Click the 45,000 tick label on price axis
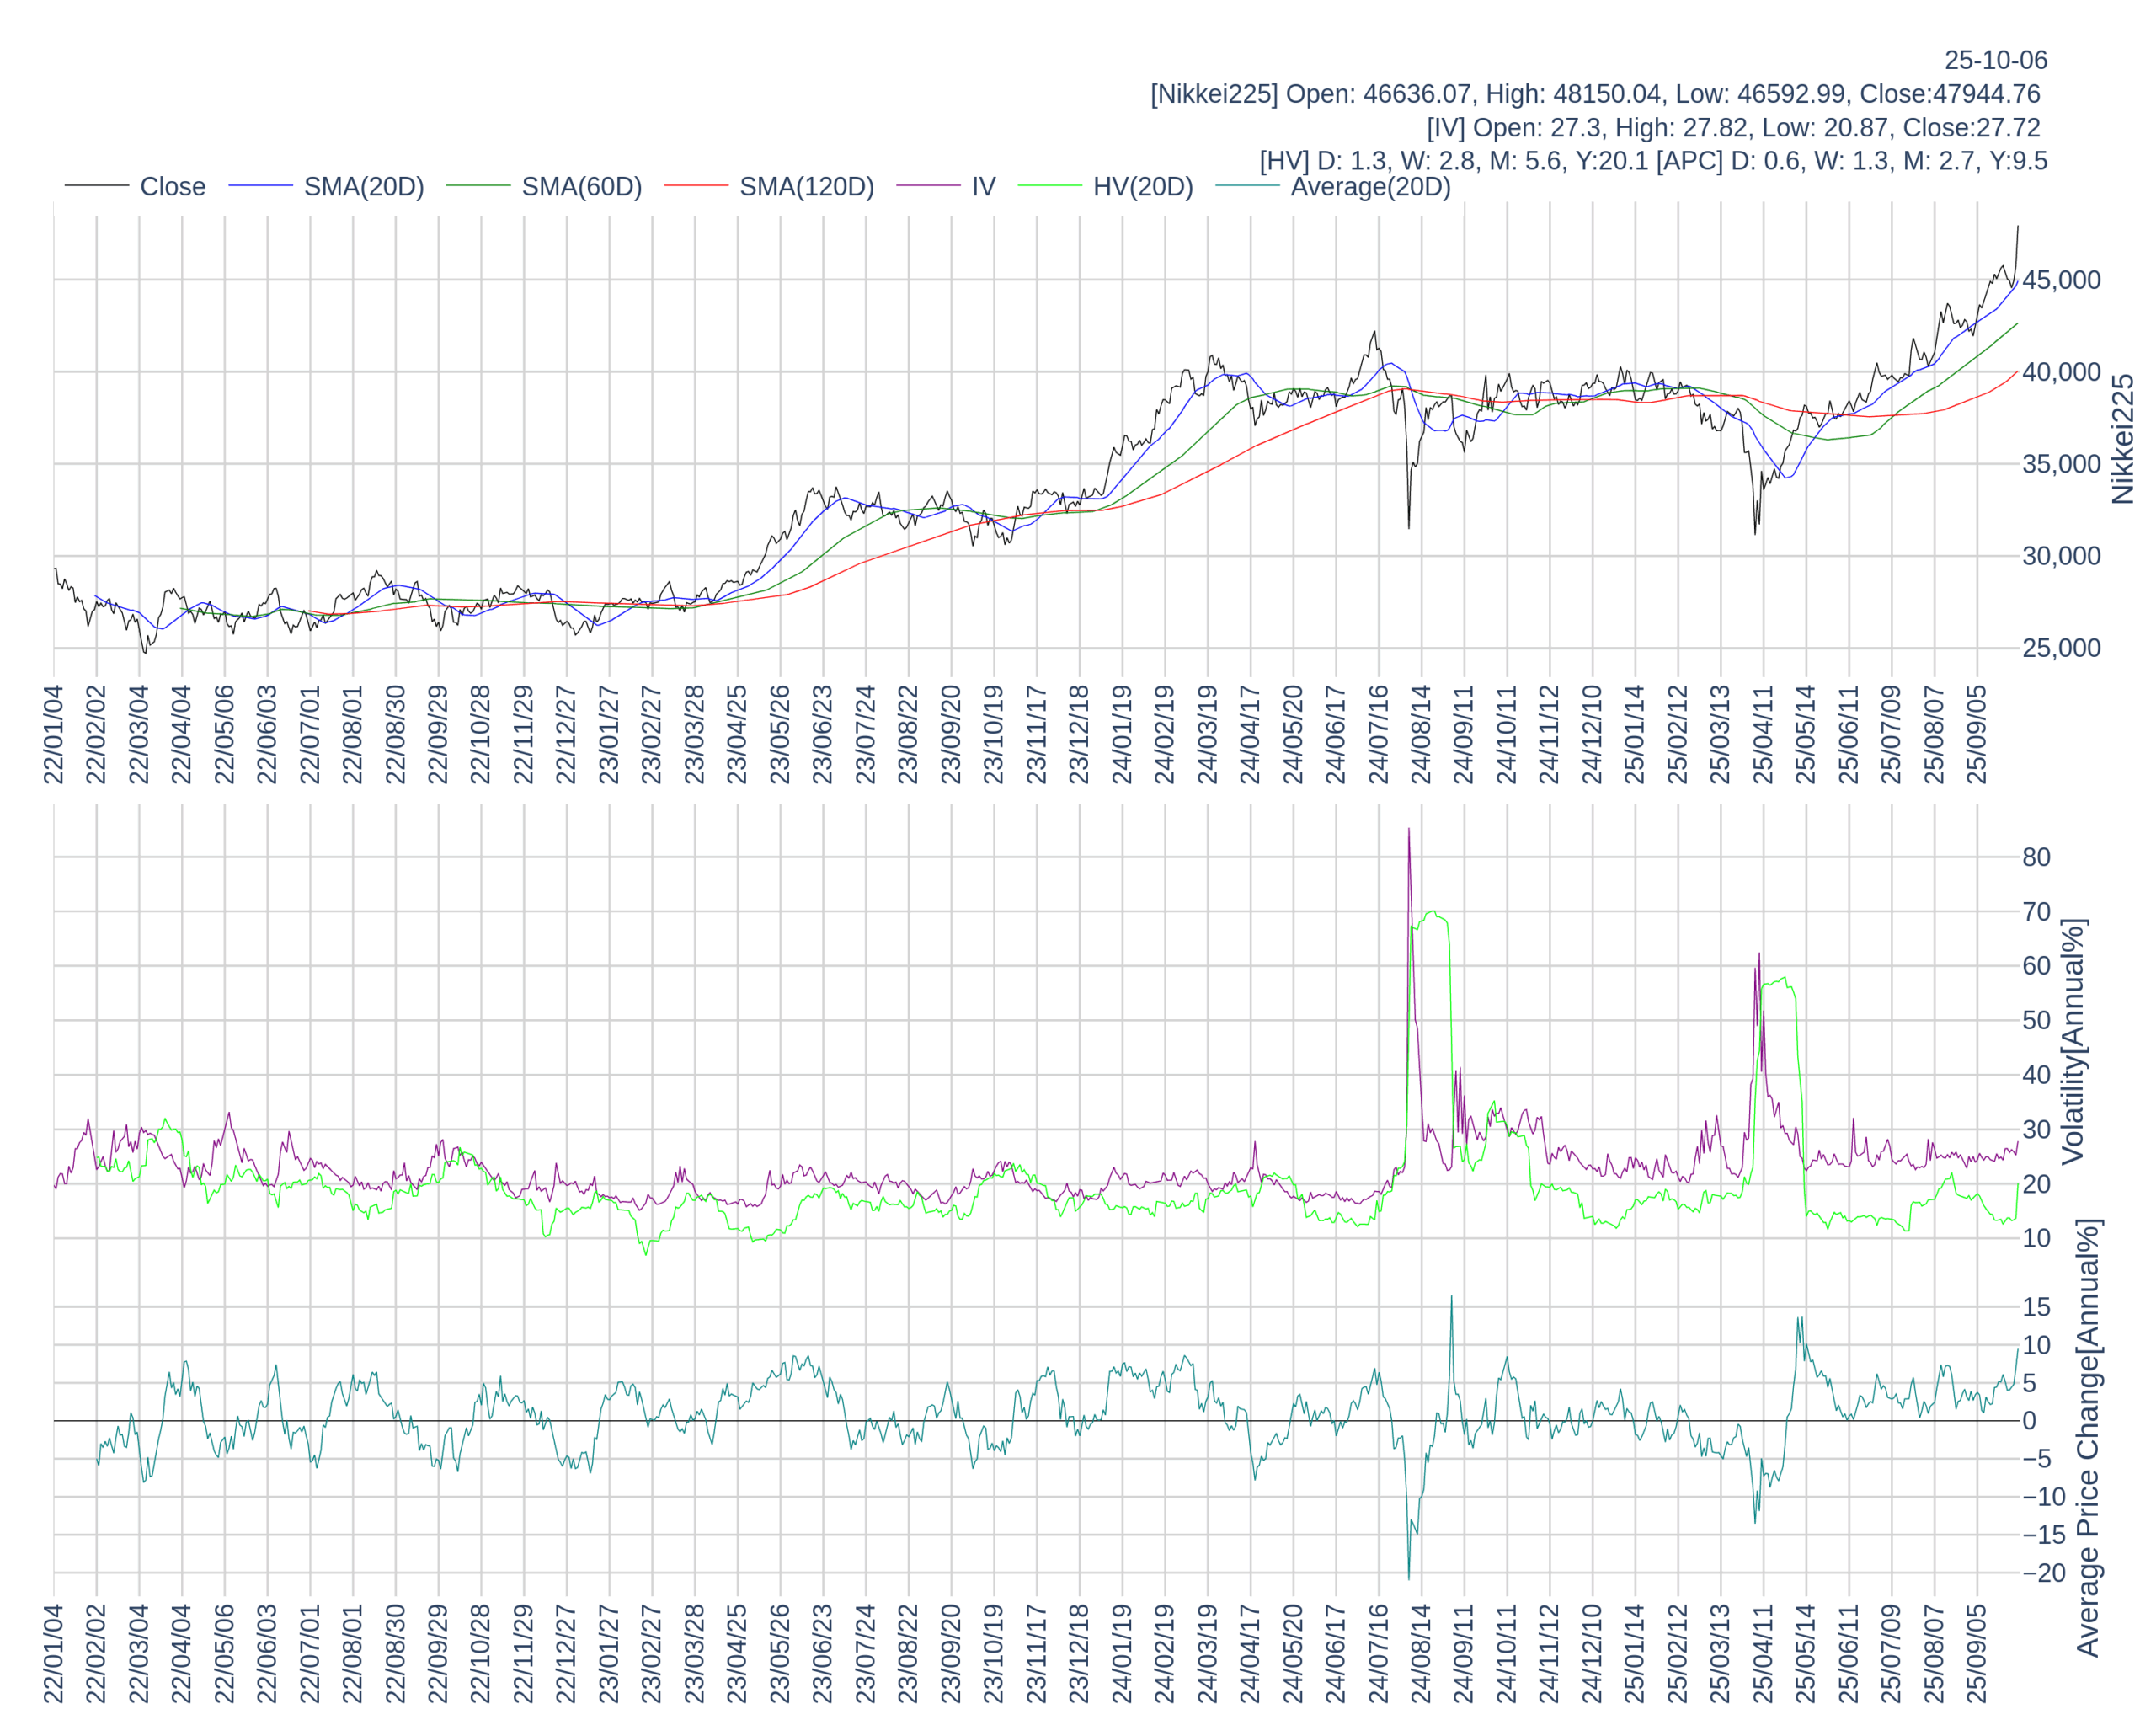The image size is (2156, 1725). [x=2061, y=280]
